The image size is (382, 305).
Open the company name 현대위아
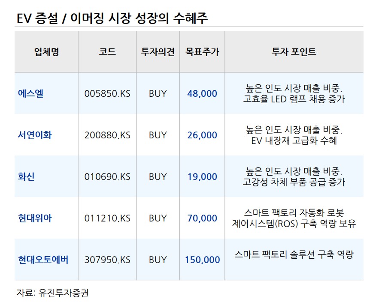click(x=35, y=218)
